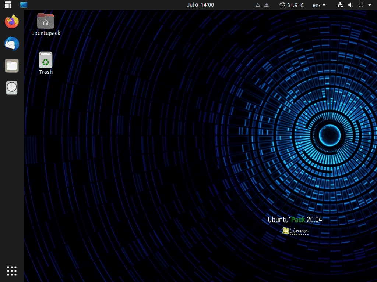Open the en keyboard layout dropdown
The image size is (377, 282).
point(319,5)
